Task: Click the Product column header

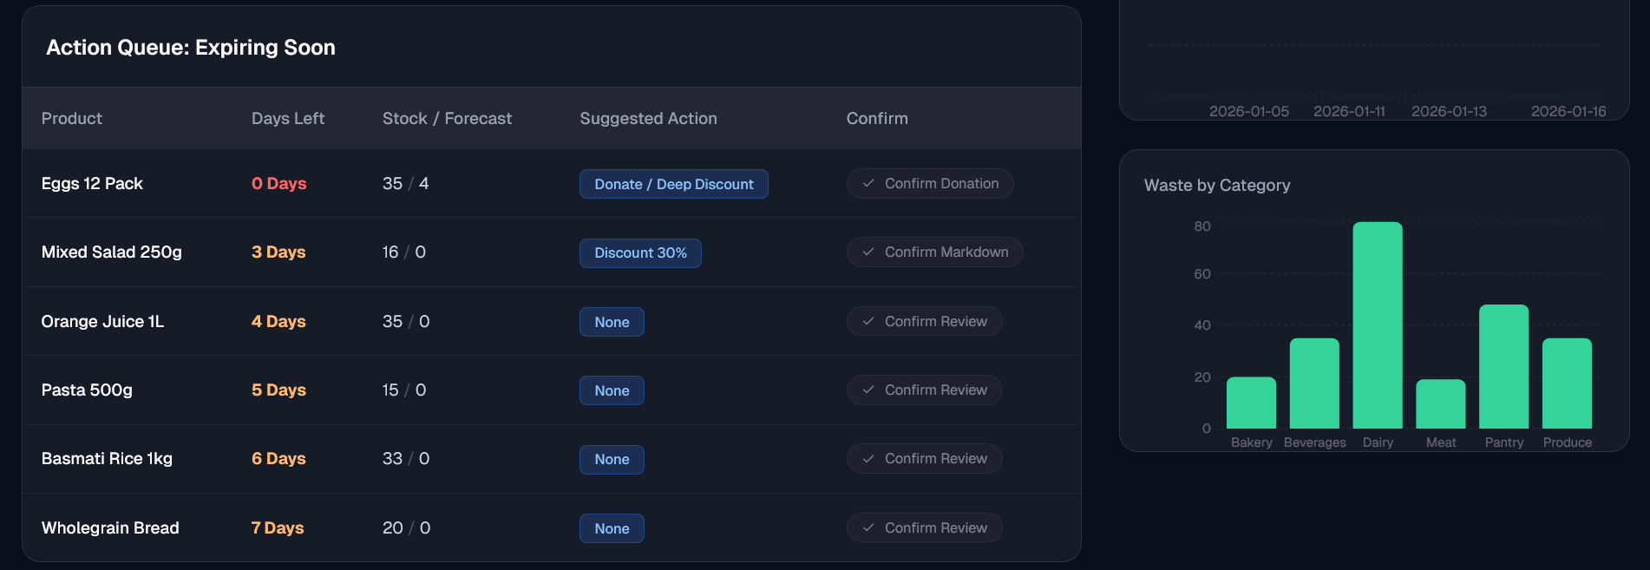Action: 72,119
